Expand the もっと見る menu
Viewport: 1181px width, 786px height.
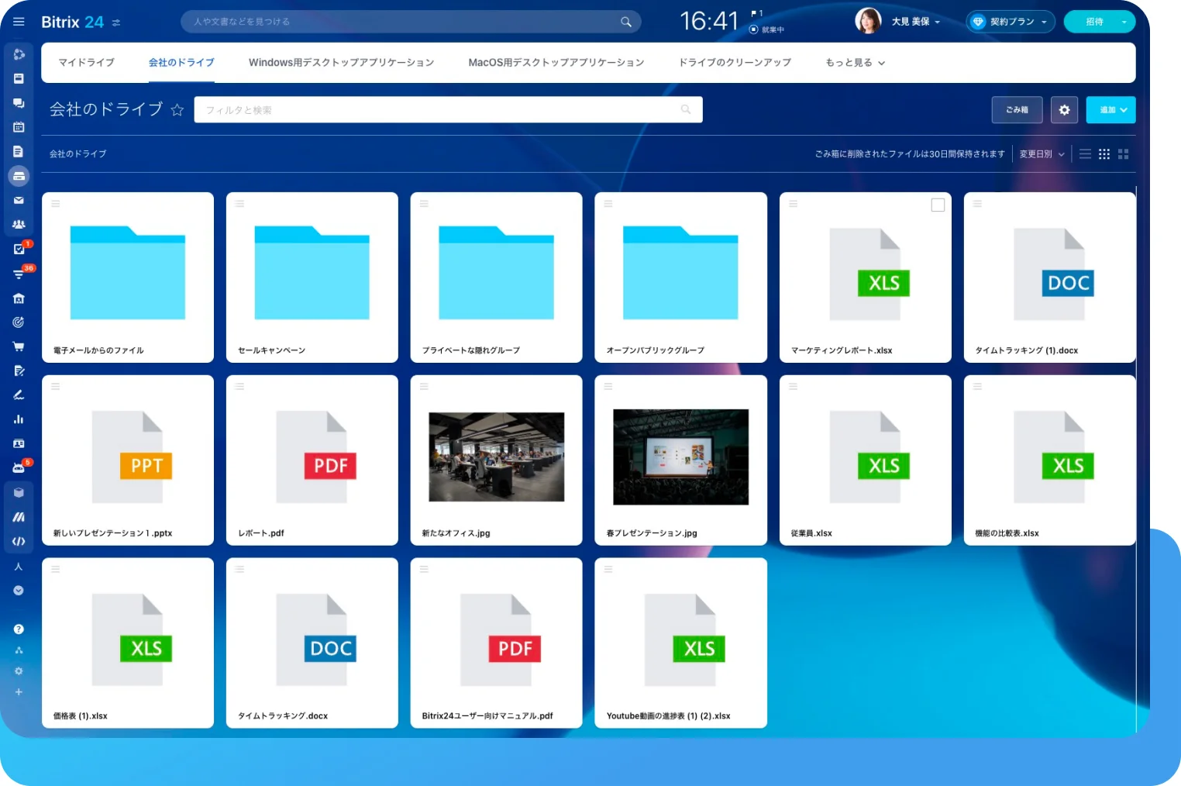click(x=855, y=63)
